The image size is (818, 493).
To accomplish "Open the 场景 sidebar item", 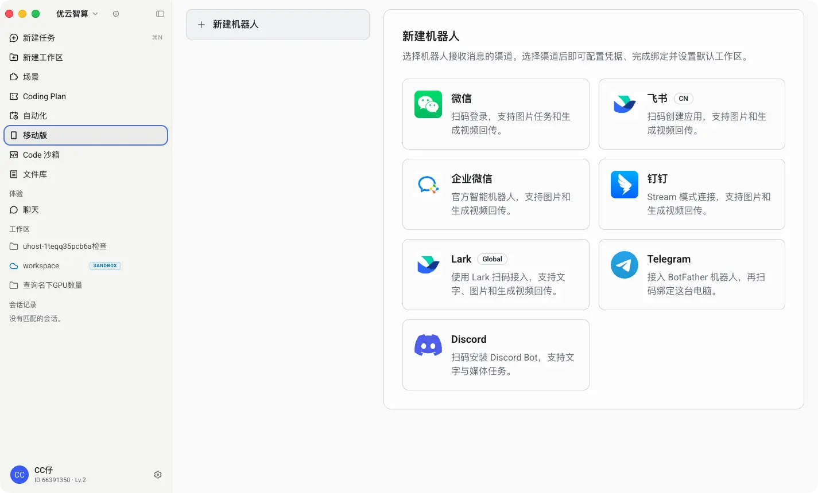I will [86, 77].
